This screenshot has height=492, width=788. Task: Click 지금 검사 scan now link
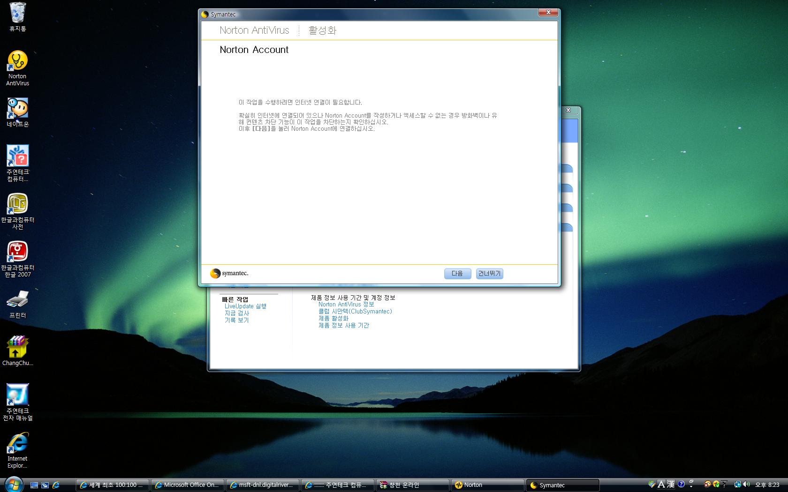coord(237,313)
